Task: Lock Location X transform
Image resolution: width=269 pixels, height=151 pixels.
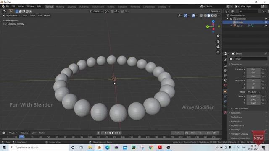Action: (262, 69)
